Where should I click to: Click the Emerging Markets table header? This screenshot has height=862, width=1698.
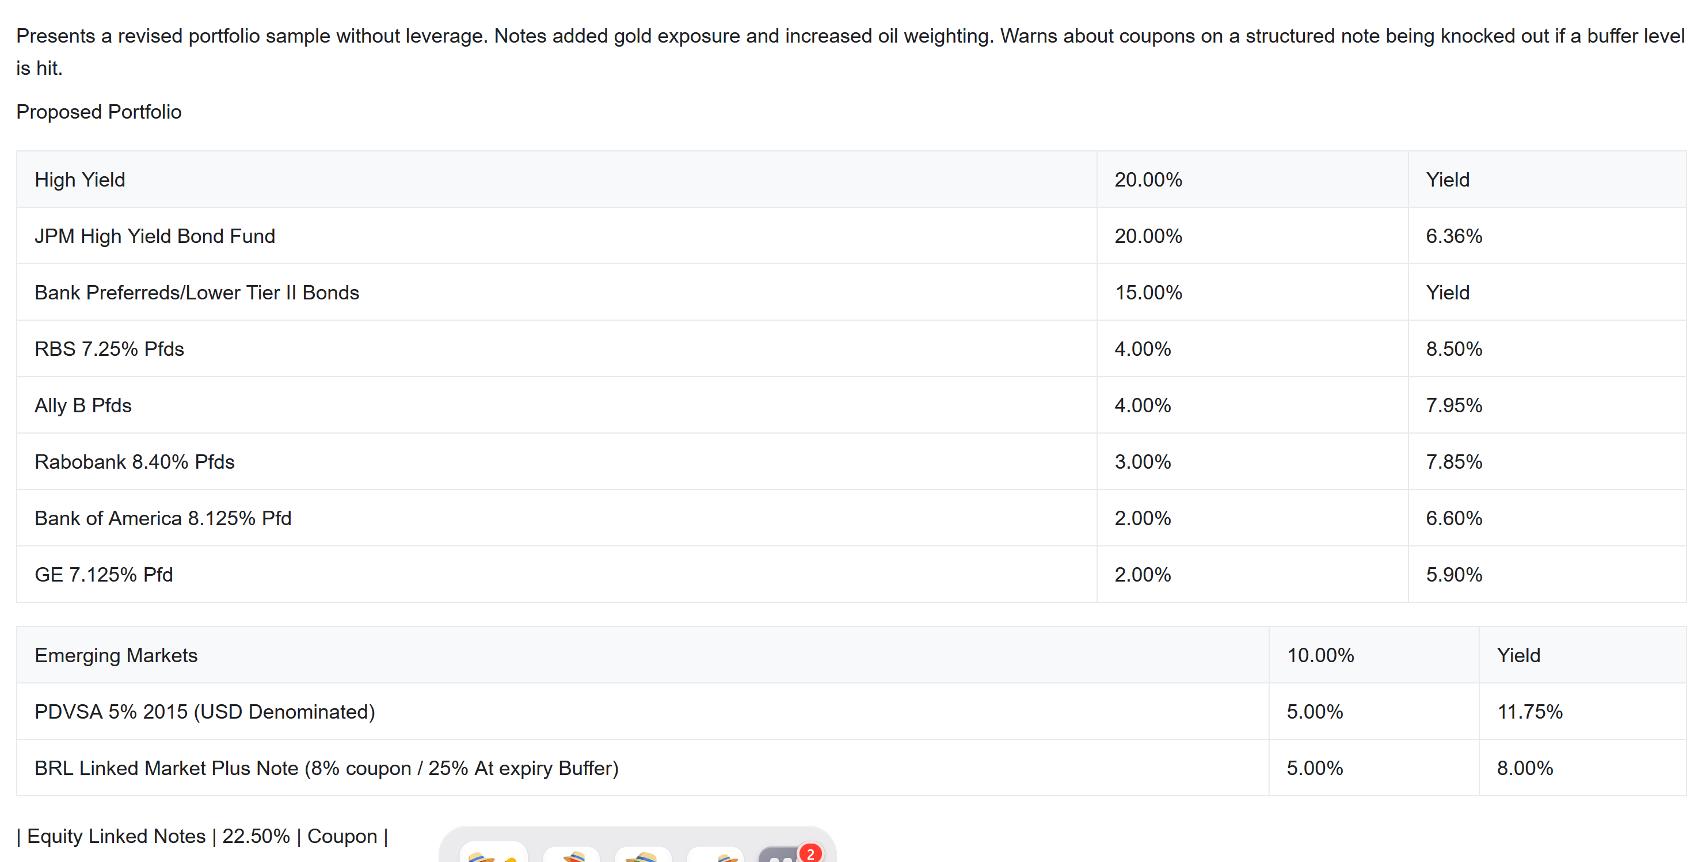coord(116,655)
